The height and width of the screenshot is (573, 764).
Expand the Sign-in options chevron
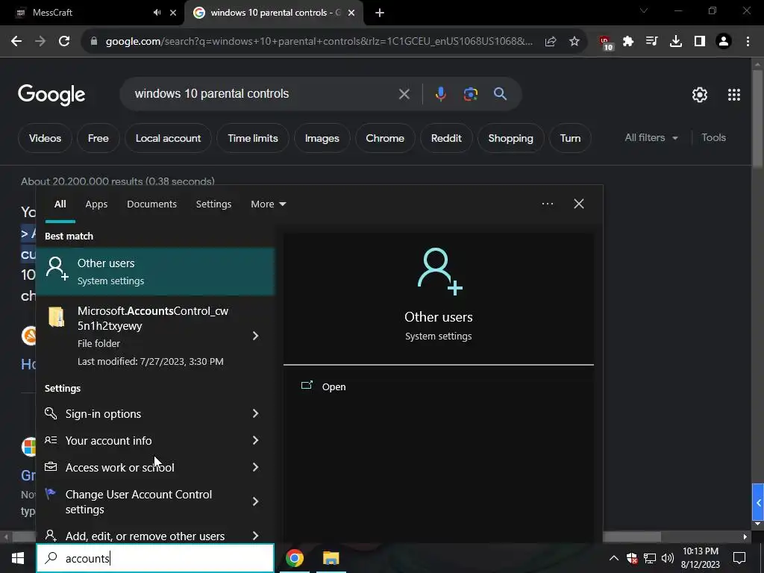point(255,413)
